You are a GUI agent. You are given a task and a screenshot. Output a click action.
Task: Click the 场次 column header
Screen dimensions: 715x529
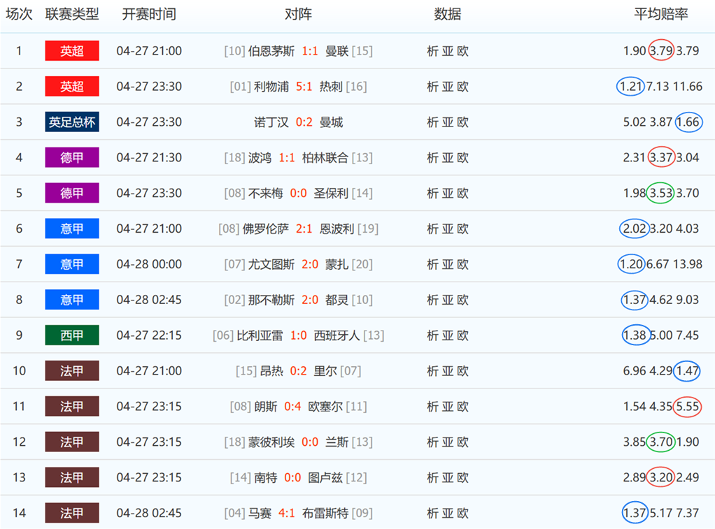(x=19, y=14)
